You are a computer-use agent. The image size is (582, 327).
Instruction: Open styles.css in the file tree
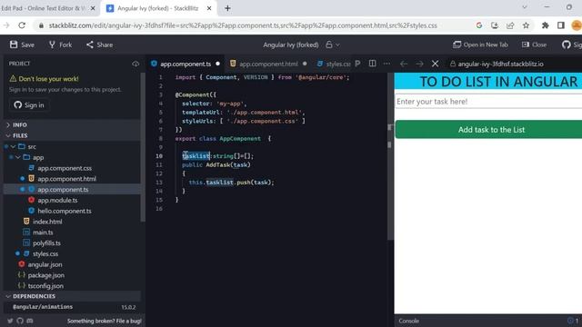[45, 254]
